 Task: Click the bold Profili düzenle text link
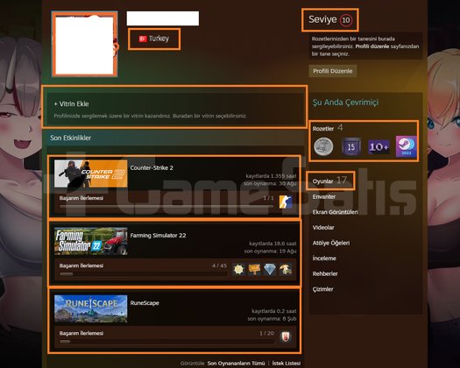(x=372, y=46)
